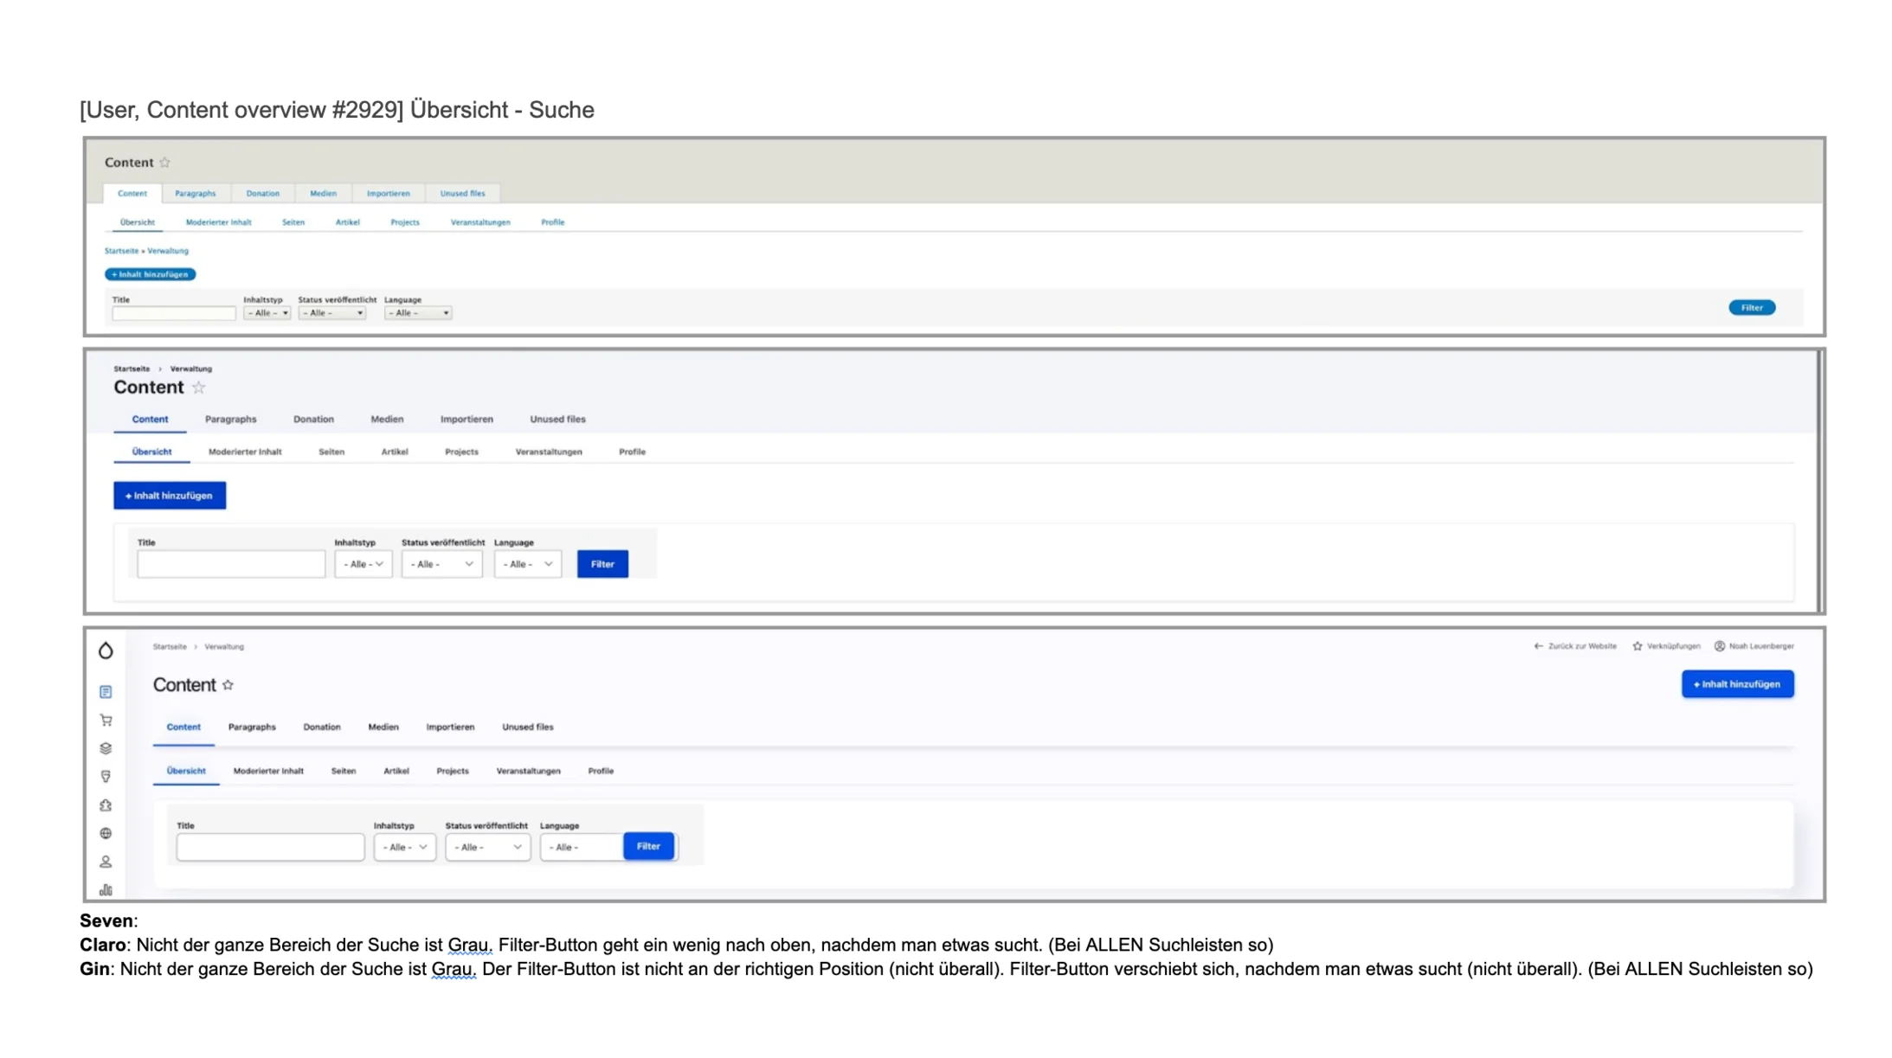This screenshot has width=1892, height=1058.
Task: Open Profile subtab in bottom screenshot
Action: pos(601,771)
